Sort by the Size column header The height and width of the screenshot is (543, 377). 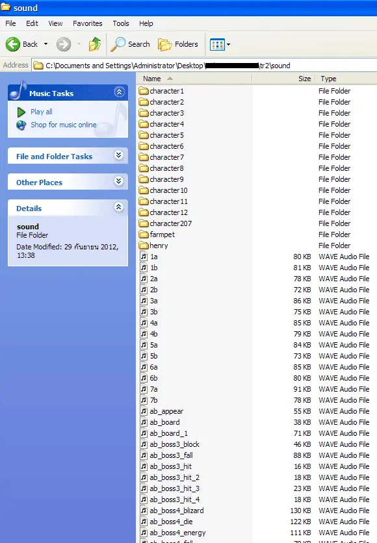coord(283,79)
